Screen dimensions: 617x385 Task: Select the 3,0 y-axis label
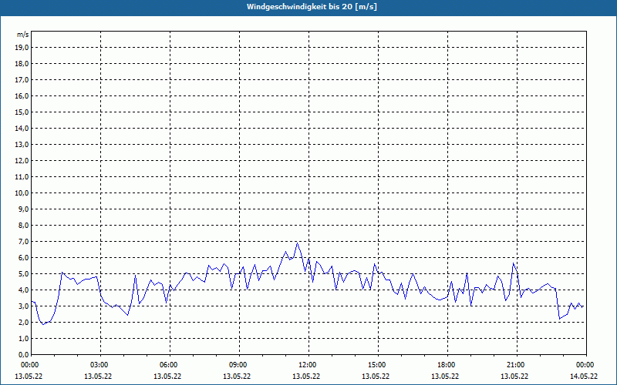pos(24,306)
